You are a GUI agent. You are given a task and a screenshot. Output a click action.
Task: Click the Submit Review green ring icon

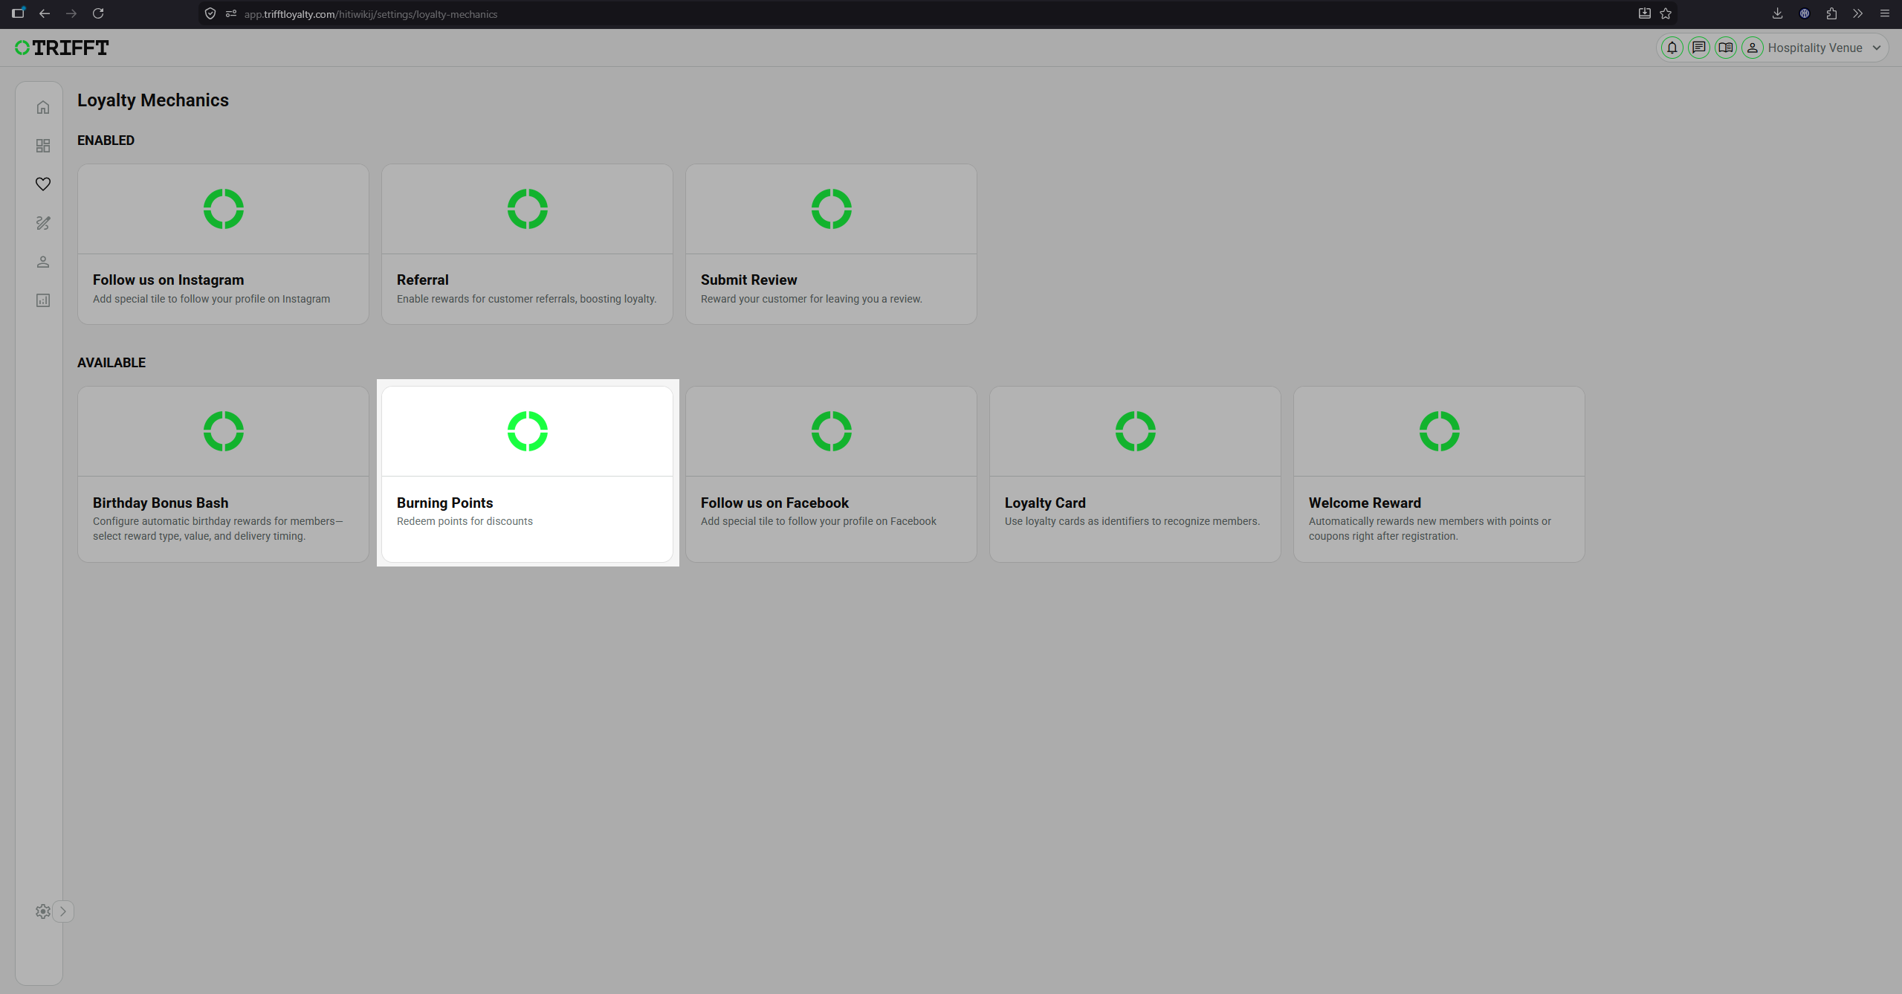click(832, 209)
